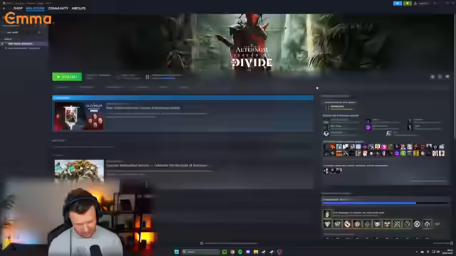The width and height of the screenshot is (456, 256).
Task: Switch to the Community tab
Action: click(58, 9)
